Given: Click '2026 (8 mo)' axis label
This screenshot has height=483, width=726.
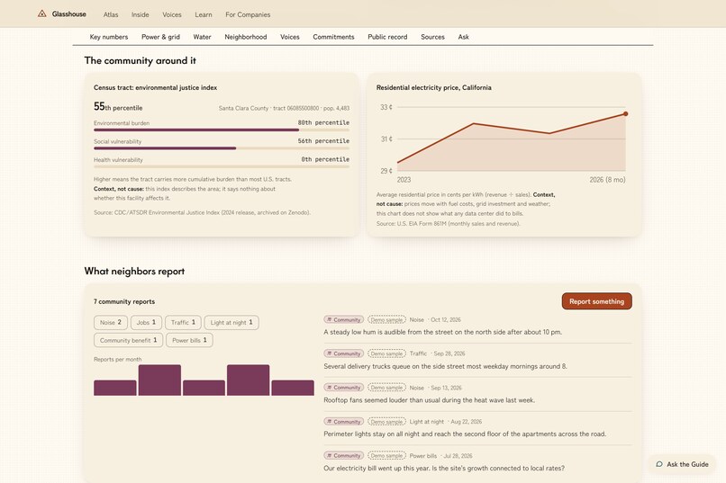Looking at the screenshot, I should (x=607, y=180).
